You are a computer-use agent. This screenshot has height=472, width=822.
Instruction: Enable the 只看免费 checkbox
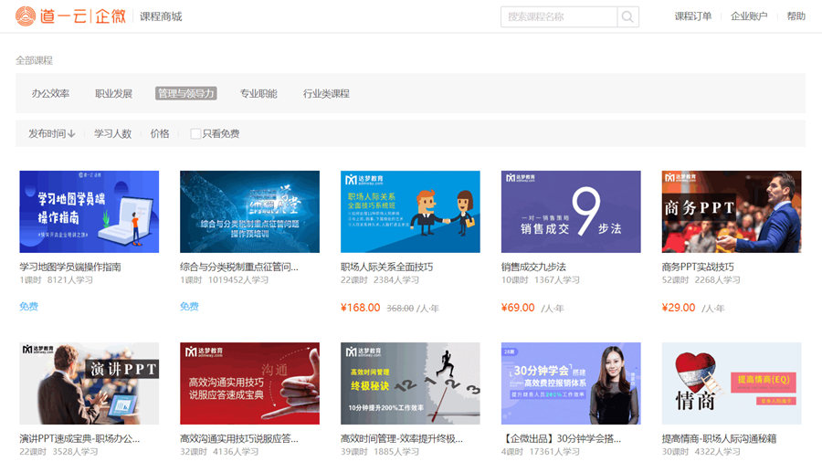coord(195,134)
